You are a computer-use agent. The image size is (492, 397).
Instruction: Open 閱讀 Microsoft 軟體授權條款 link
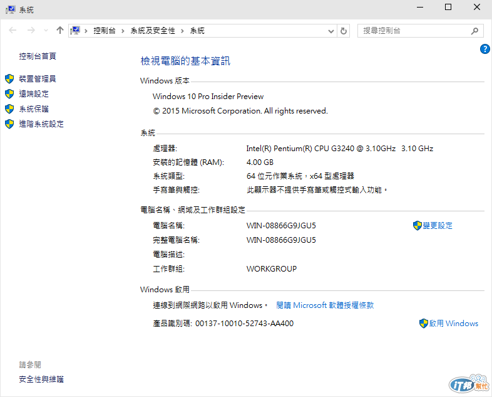coord(325,305)
